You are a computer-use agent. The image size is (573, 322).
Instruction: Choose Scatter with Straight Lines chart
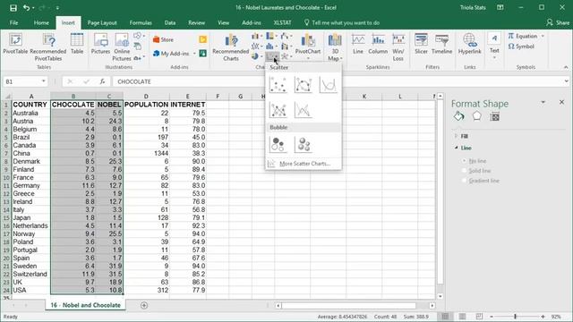[x=303, y=110]
